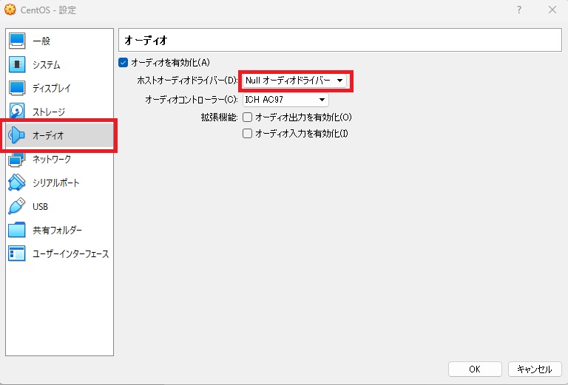Click the 共有フォルダー folder icon

click(17, 230)
